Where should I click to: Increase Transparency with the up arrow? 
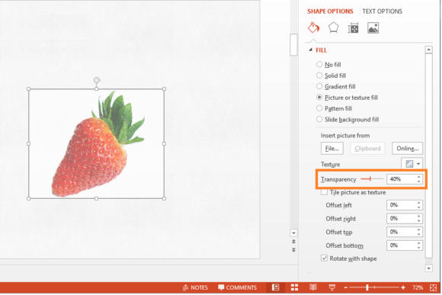[419, 177]
